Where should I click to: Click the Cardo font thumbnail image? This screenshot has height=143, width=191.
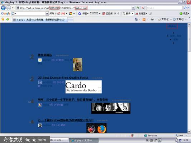[x=83, y=87]
